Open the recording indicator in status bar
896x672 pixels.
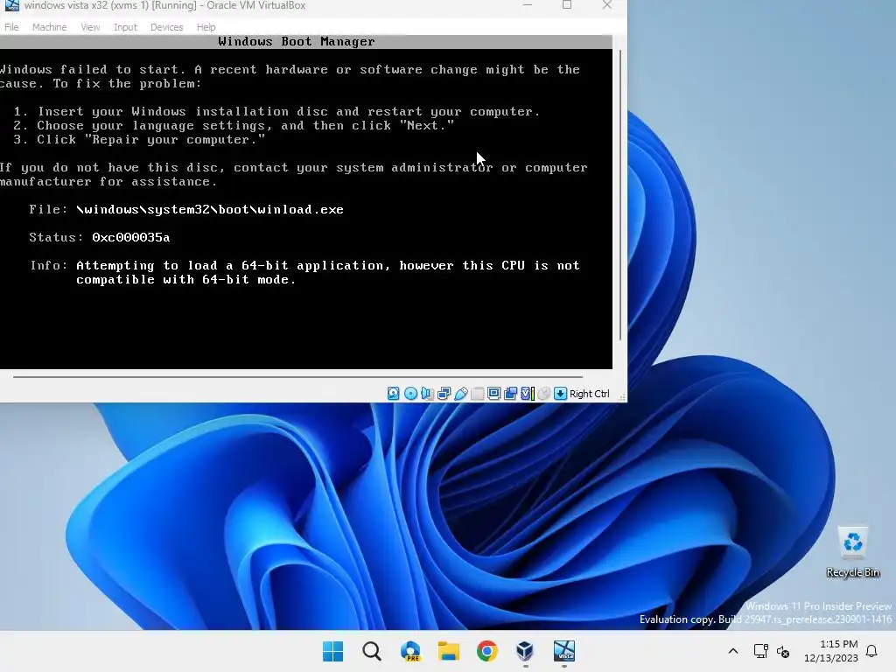(x=510, y=394)
